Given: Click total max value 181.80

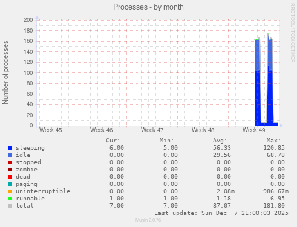Looking at the screenshot, I should click(274, 206).
